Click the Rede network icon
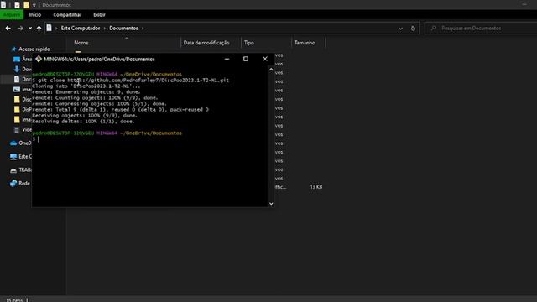The image size is (537, 302). click(13, 184)
